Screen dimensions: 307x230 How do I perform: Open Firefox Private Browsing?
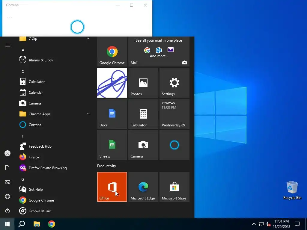(55, 168)
